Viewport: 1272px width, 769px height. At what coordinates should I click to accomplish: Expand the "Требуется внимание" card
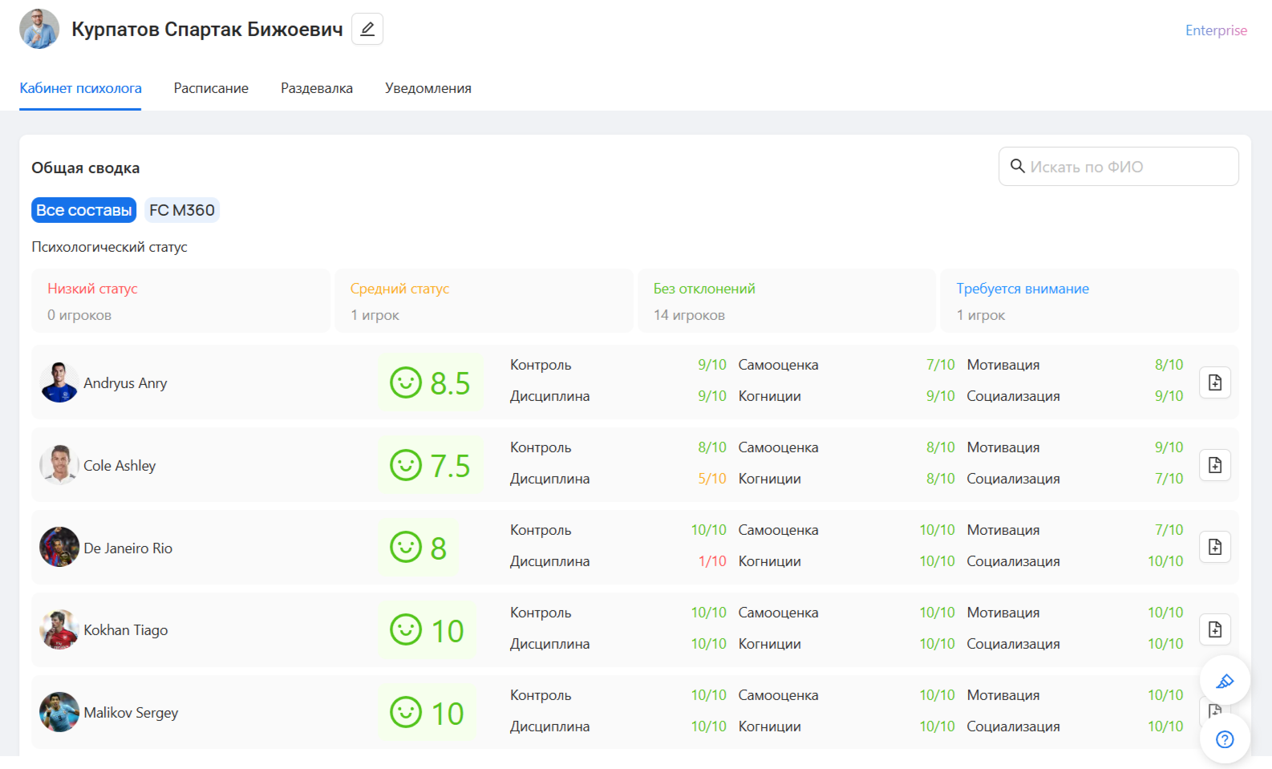1088,301
